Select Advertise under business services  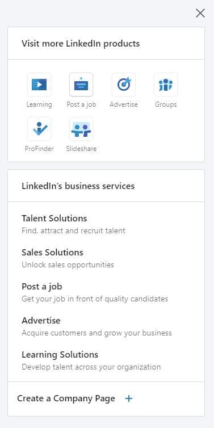coord(41,321)
